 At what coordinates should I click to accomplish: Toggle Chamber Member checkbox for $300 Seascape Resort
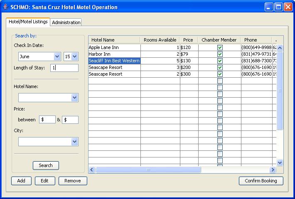tap(220, 74)
